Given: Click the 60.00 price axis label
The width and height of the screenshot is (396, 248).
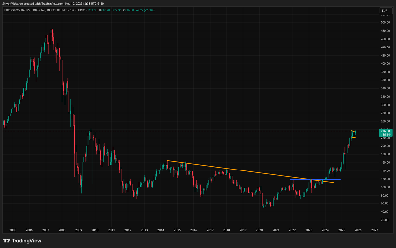Looking at the screenshot, I should [x=385, y=203].
